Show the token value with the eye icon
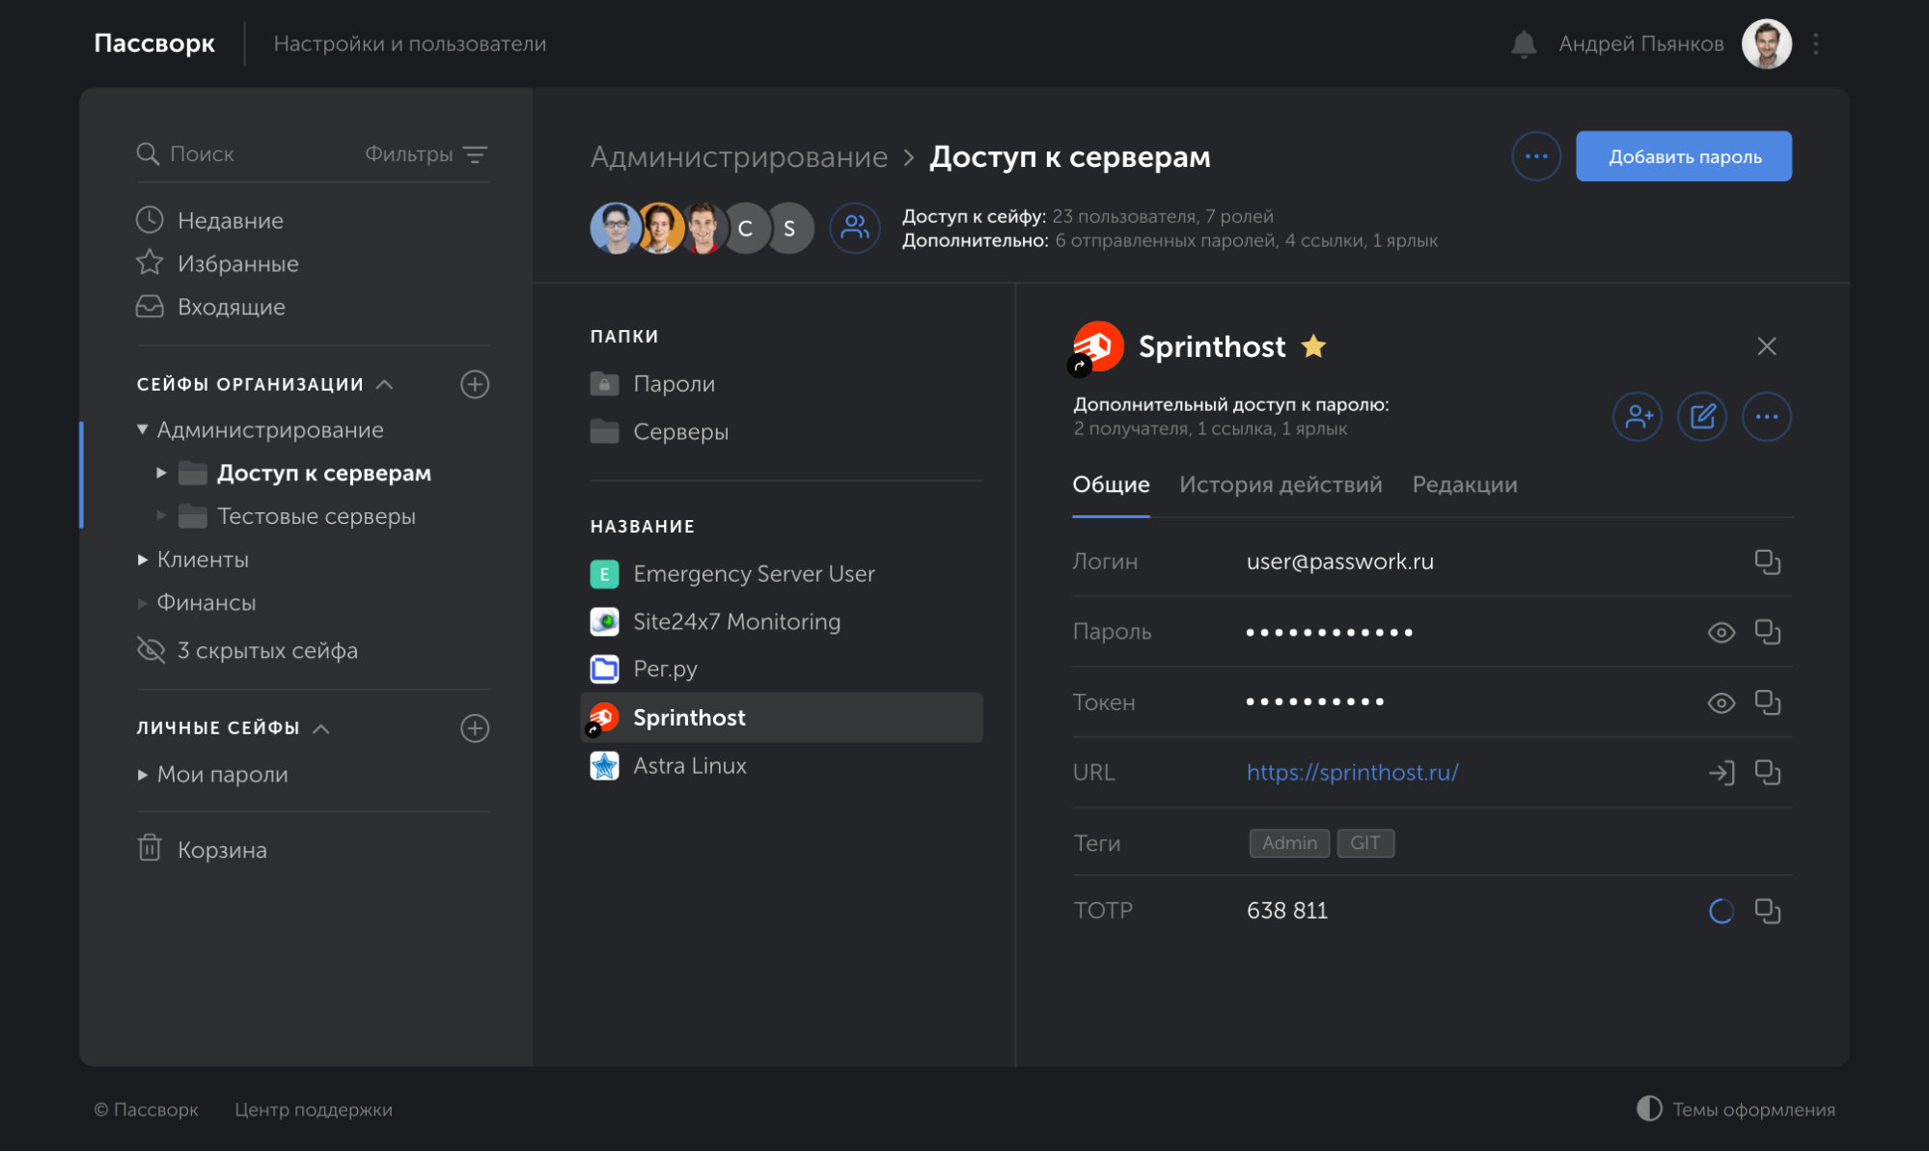Screen dimensions: 1929x1152 click(x=1721, y=703)
